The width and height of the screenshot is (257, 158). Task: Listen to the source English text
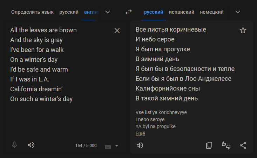coord(31,145)
